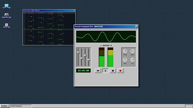Select the TRACKER_APP desktop icon

[x=7, y=16]
